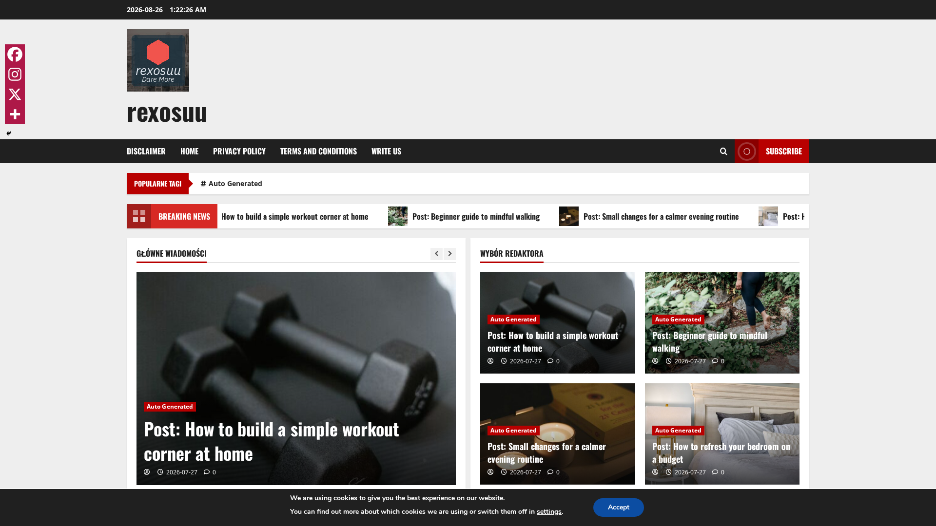This screenshot has height=526, width=936.
Task: Open ticker post Small changes for calmer evening
Action: (x=661, y=216)
